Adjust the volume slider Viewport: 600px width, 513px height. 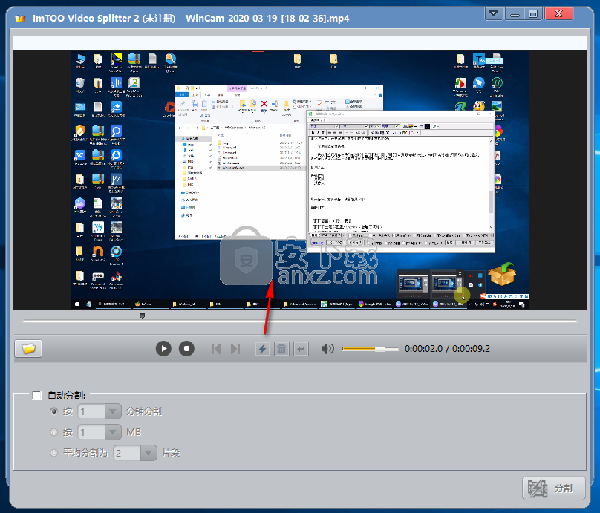click(370, 349)
